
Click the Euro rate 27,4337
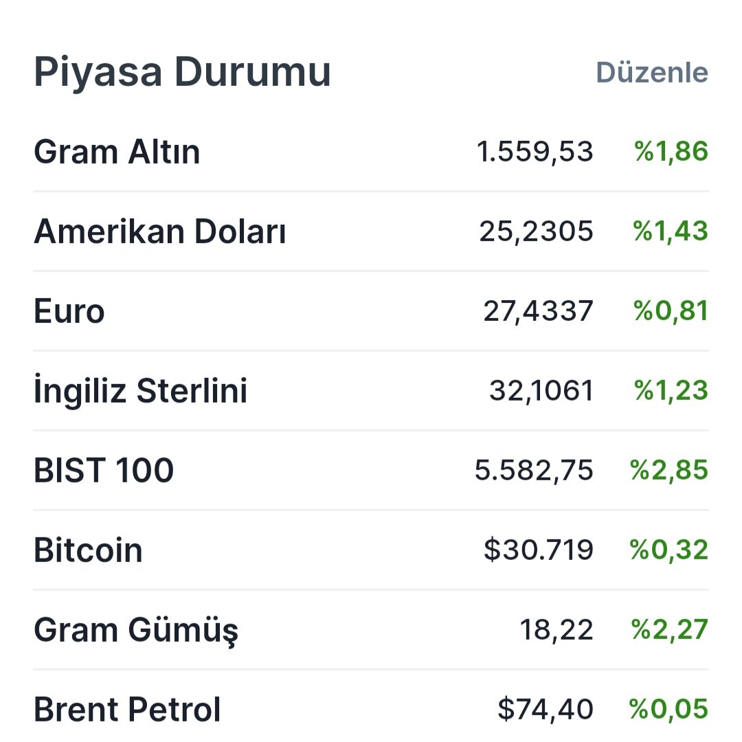[x=537, y=311]
